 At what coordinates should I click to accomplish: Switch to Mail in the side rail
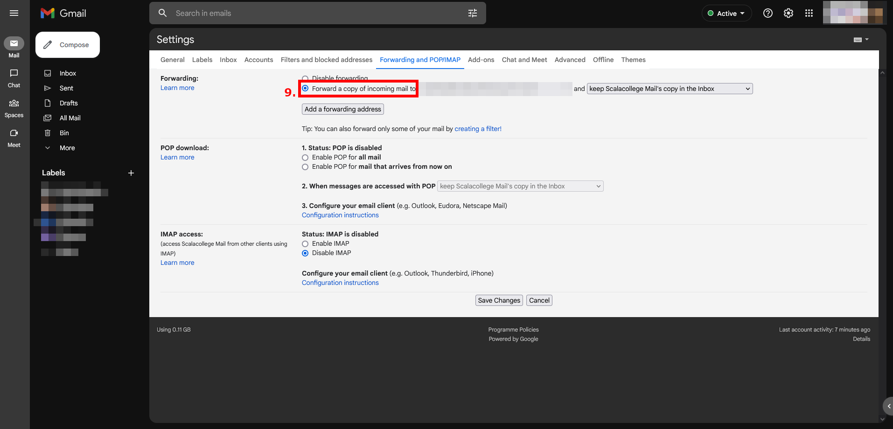(14, 48)
